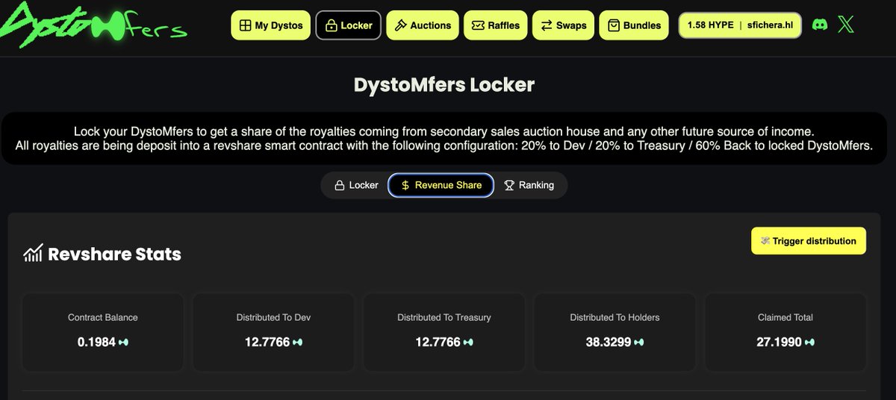Click the HYPE token icon beside 0.1984
The width and height of the screenshot is (896, 400).
click(124, 343)
